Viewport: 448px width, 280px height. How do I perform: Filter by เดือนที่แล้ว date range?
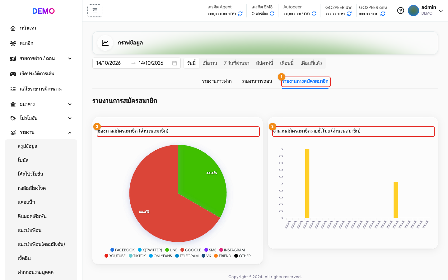(x=311, y=63)
